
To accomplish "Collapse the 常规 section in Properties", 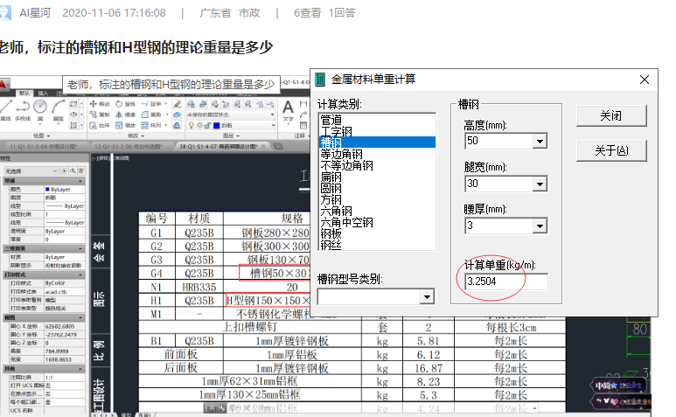I will click(80, 181).
